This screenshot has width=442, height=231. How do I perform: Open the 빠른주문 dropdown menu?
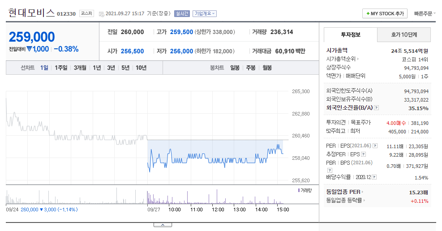click(x=425, y=13)
